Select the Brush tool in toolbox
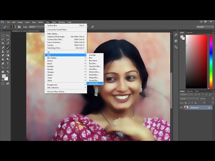 tap(8, 47)
